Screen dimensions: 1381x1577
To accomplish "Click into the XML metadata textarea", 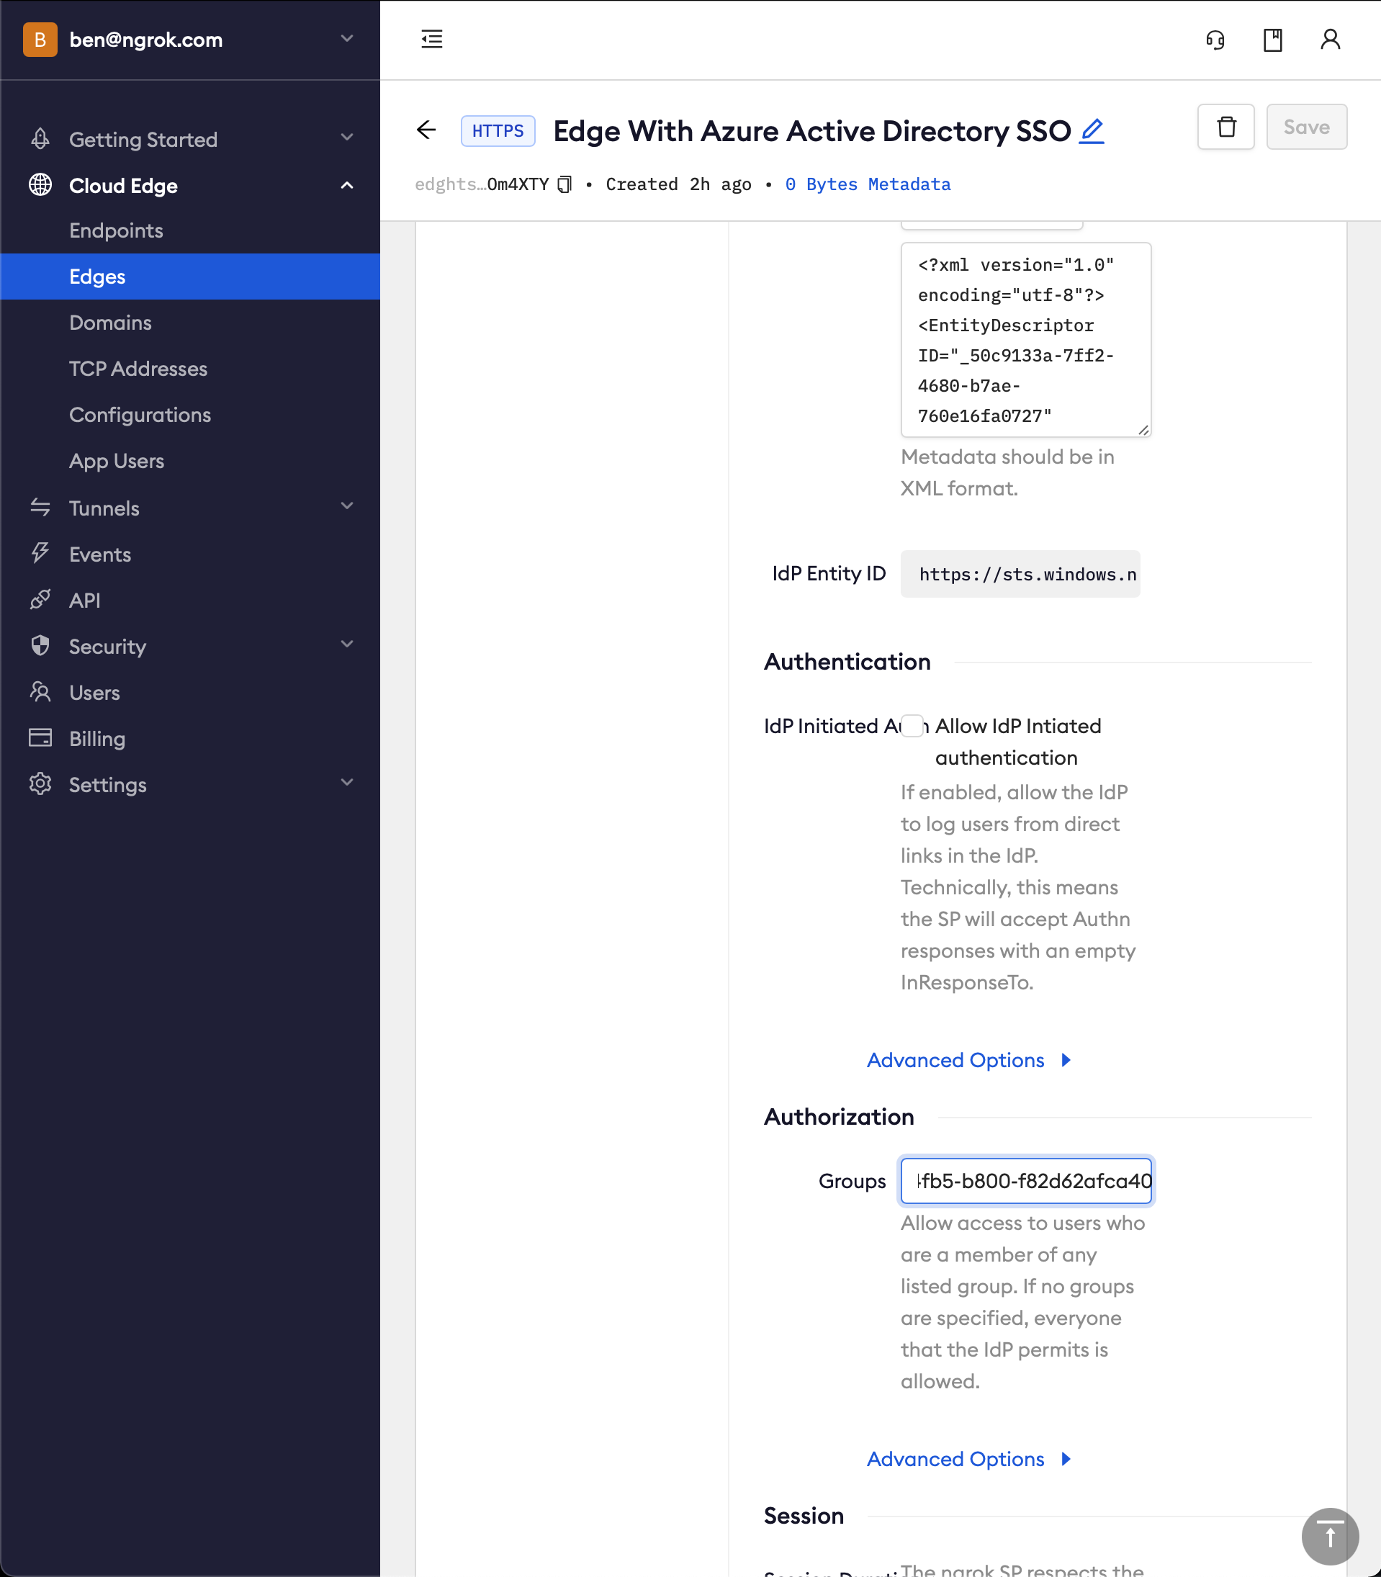I will [x=1026, y=340].
